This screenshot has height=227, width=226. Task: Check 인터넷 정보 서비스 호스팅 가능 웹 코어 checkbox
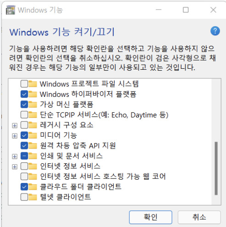point(24,177)
